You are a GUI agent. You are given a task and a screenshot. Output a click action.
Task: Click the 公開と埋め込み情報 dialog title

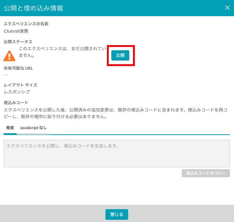(x=33, y=8)
